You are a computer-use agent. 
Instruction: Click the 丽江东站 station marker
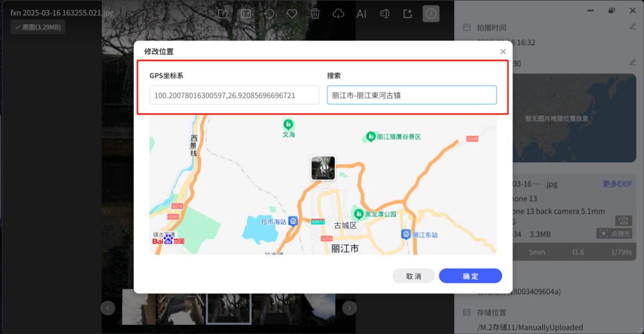(406, 234)
